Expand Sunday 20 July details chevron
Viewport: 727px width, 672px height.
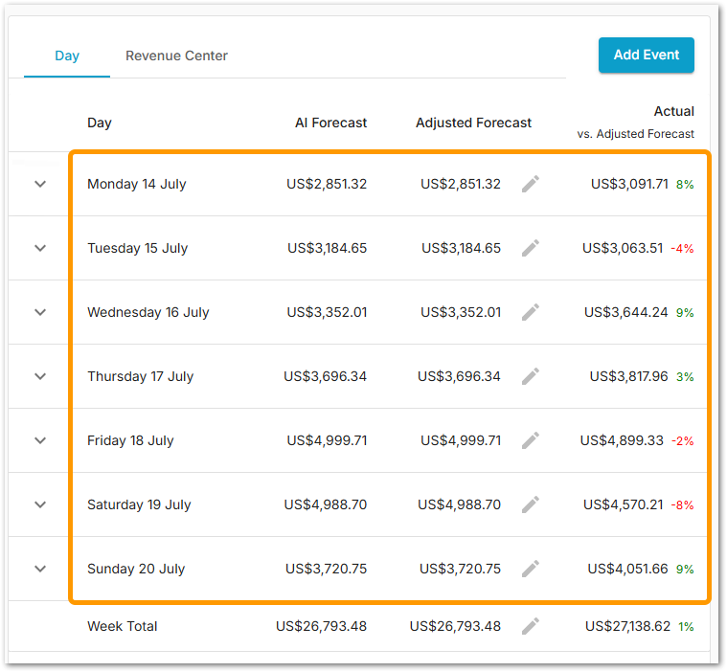point(40,569)
